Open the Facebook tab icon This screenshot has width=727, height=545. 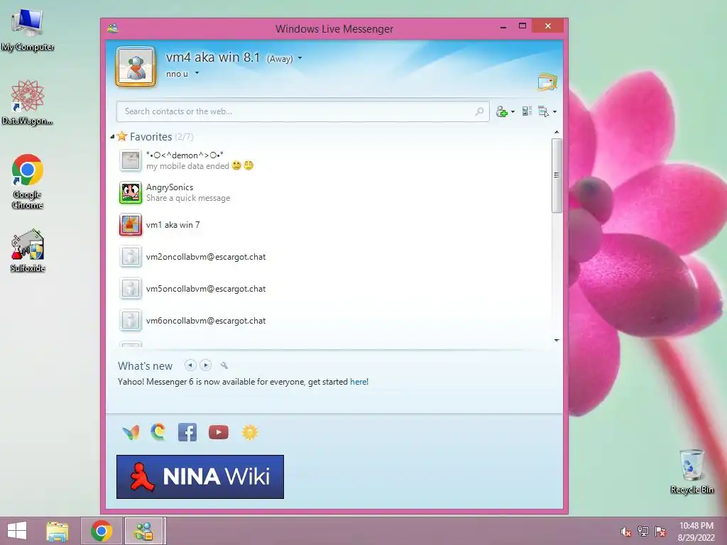pos(187,432)
